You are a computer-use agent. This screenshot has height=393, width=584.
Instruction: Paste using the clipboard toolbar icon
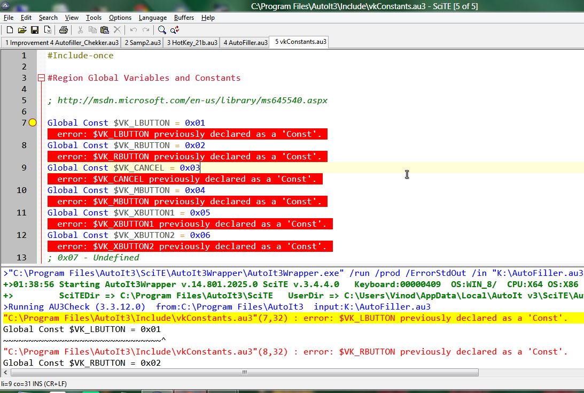(x=105, y=30)
